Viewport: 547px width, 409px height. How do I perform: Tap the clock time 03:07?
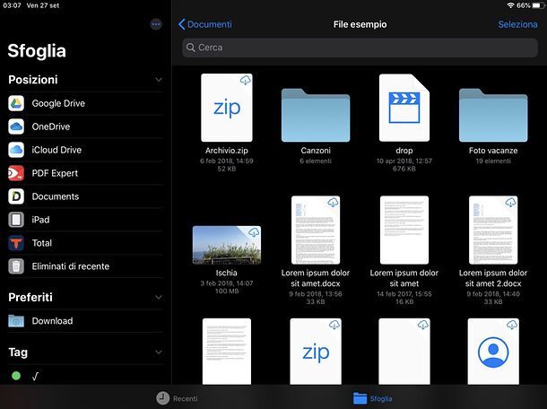coord(12,5)
